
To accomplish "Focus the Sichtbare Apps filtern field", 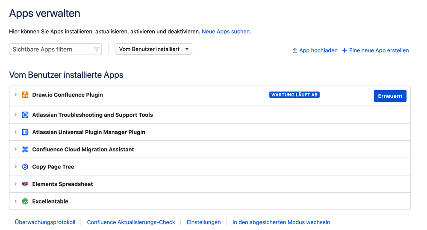I will [x=55, y=49].
